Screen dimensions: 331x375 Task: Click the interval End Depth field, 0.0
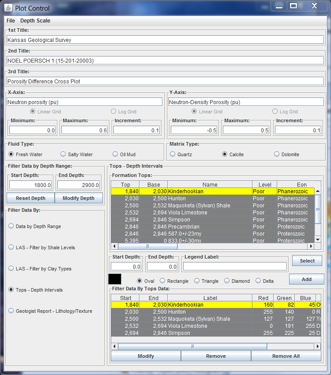pos(162,266)
